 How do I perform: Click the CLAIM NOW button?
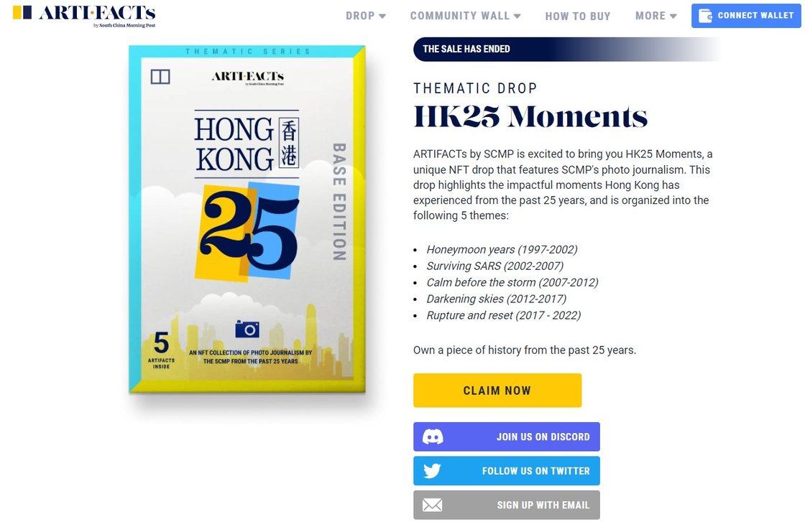[x=497, y=391]
